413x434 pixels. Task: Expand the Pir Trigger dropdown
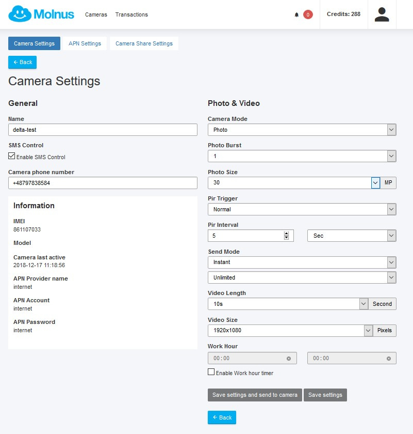coord(302,209)
